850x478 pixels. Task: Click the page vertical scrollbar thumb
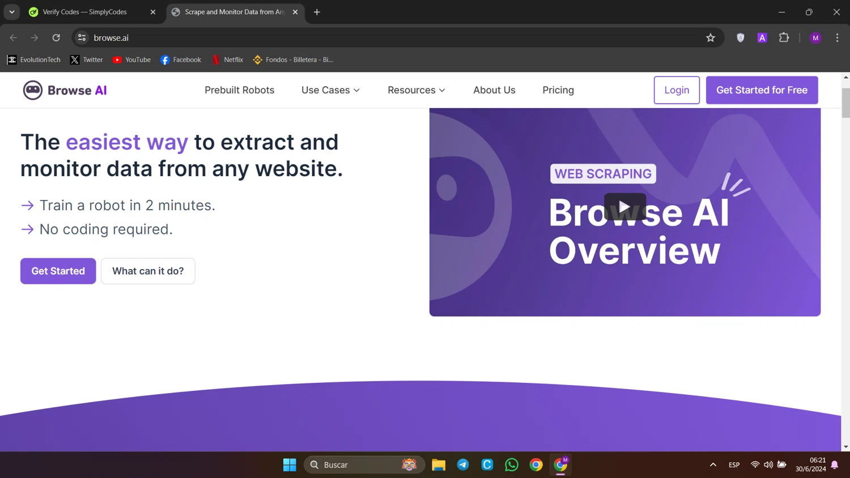click(x=845, y=103)
